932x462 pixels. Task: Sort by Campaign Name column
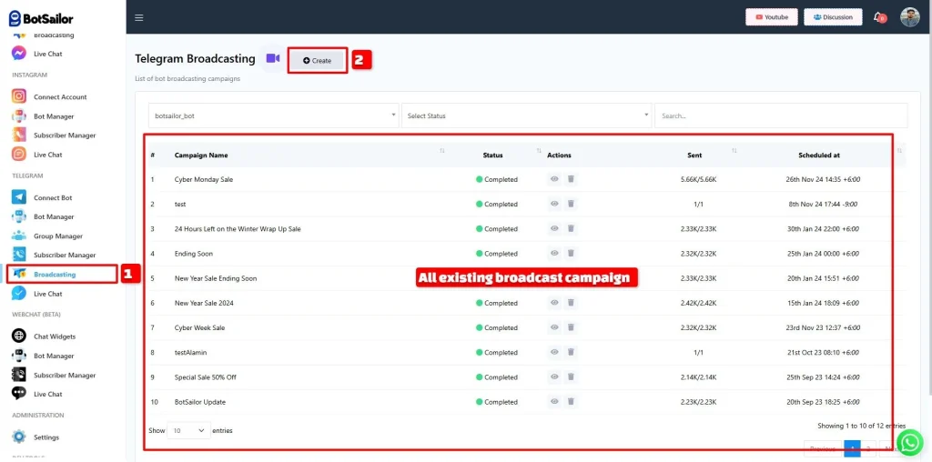coord(442,151)
